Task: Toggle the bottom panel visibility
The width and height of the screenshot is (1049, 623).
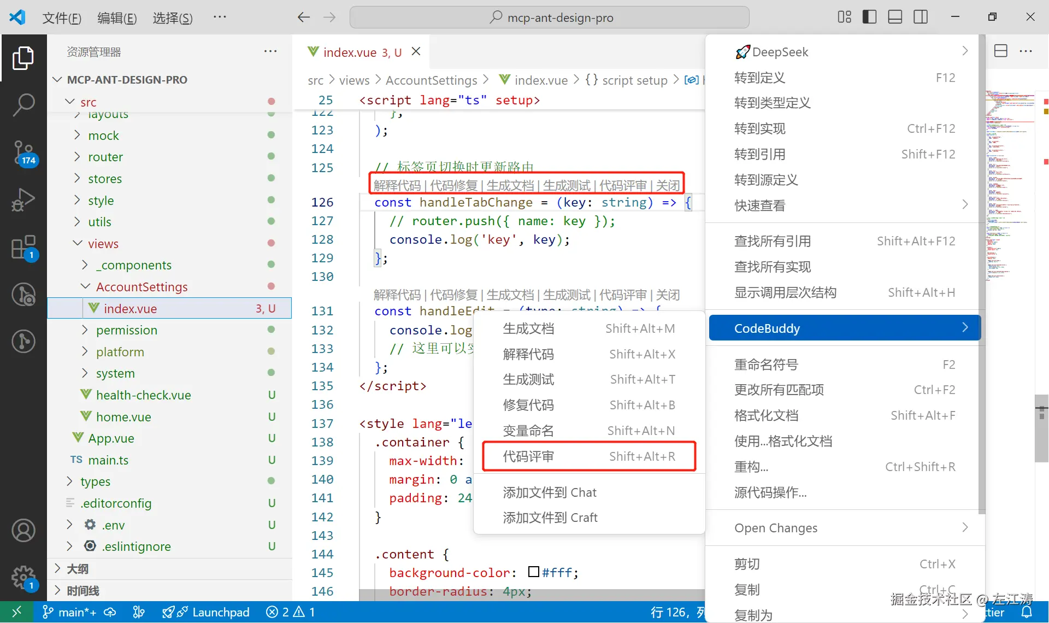Action: 894,17
